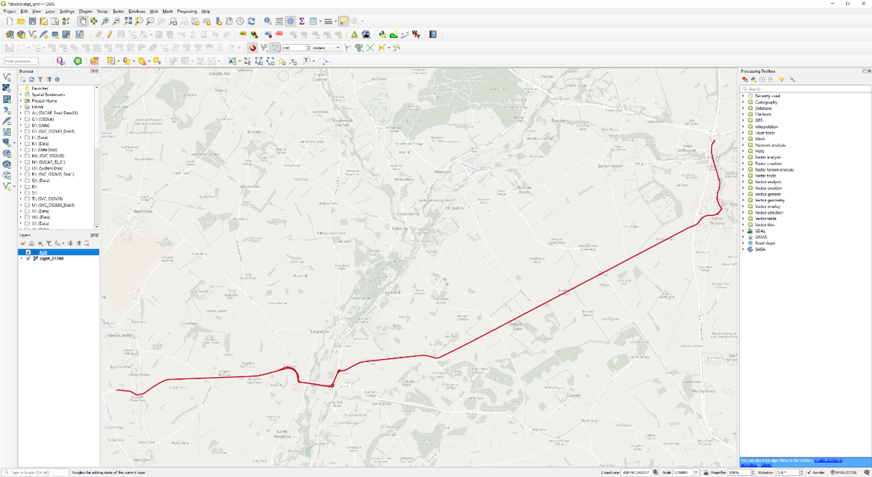Toggle visibility of the A30 layer
This screenshot has width=872, height=477.
point(28,252)
